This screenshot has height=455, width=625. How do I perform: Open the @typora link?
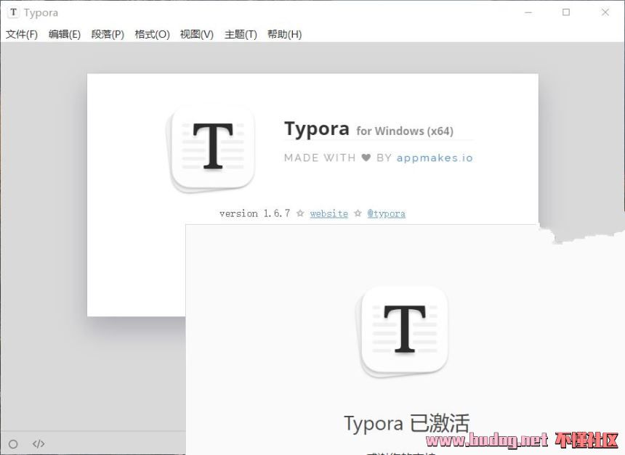click(x=386, y=213)
